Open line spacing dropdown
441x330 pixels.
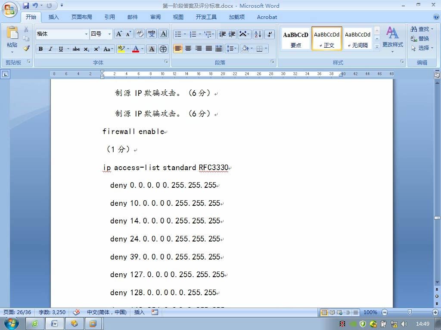[232, 49]
